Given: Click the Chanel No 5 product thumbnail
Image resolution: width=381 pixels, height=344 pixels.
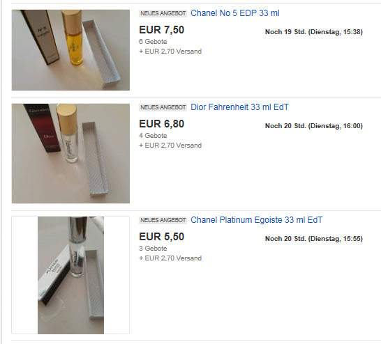Looking at the screenshot, I should click(x=70, y=50).
